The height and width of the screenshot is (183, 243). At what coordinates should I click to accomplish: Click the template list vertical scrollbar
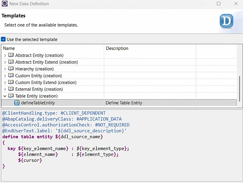pos(240,89)
